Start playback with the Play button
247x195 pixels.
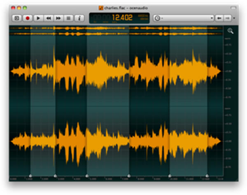38,18
